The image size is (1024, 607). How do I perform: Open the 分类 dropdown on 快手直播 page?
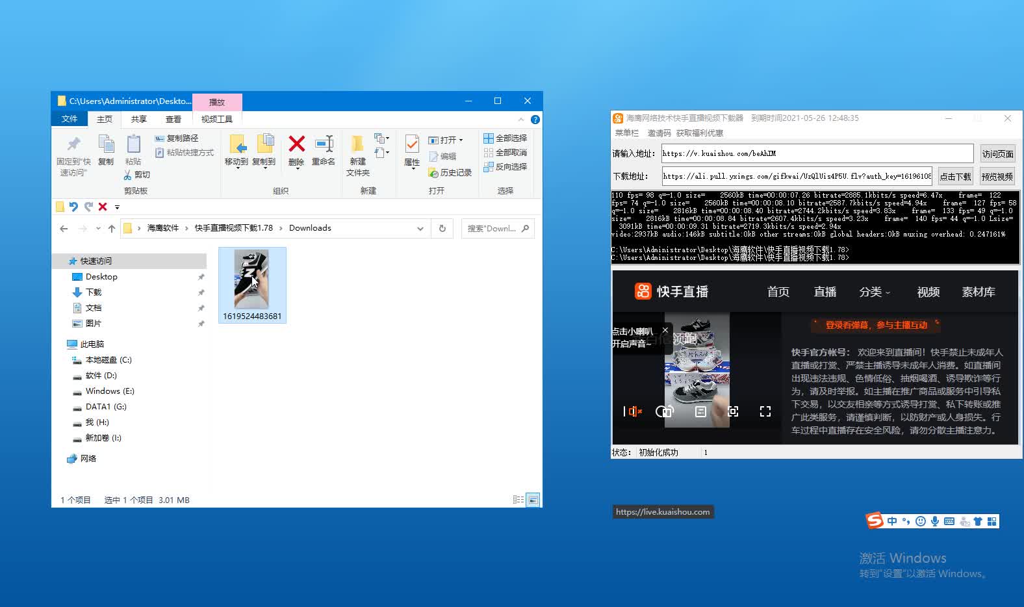pyautogui.click(x=875, y=292)
